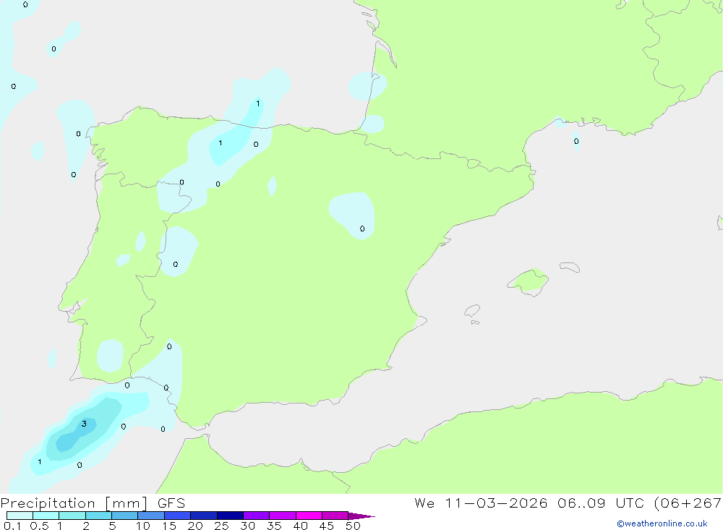Image resolution: width=723 pixels, height=530 pixels.
Task: Click the '3' precipitation value on the map
Action: point(84,424)
